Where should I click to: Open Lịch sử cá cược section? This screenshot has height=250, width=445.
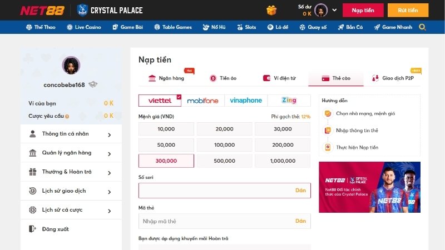[71, 210]
